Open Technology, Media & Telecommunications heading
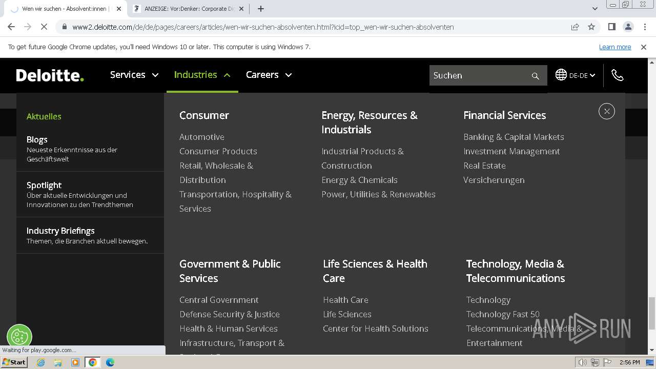Screen dimensions: 656x369 tap(516, 271)
